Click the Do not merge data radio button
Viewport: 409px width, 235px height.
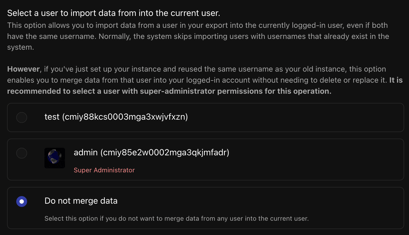pos(22,202)
